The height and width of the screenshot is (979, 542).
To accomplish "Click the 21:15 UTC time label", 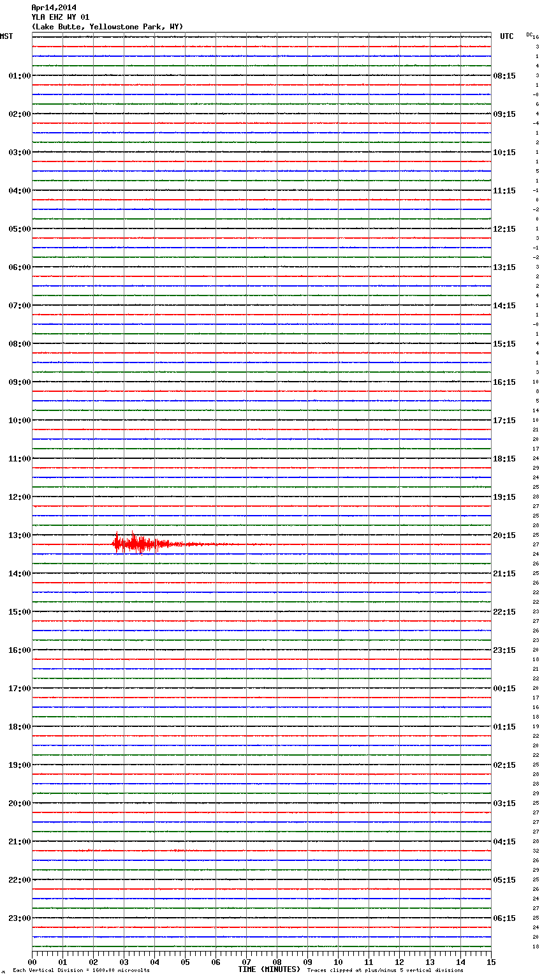I will [504, 574].
